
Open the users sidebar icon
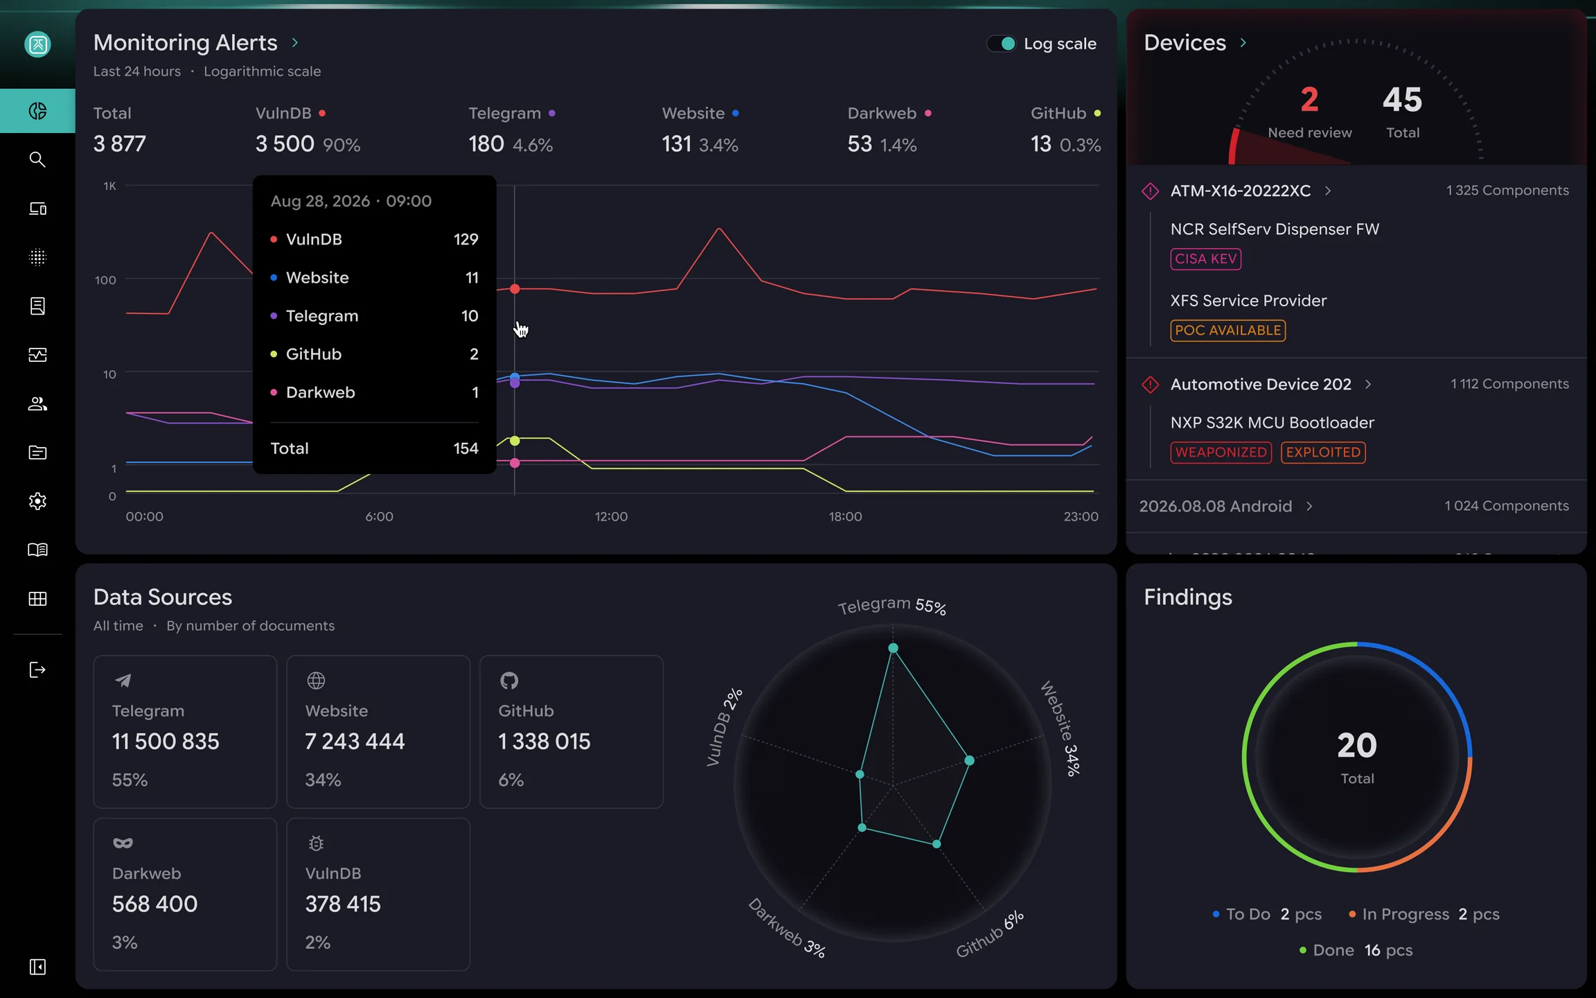click(x=37, y=403)
